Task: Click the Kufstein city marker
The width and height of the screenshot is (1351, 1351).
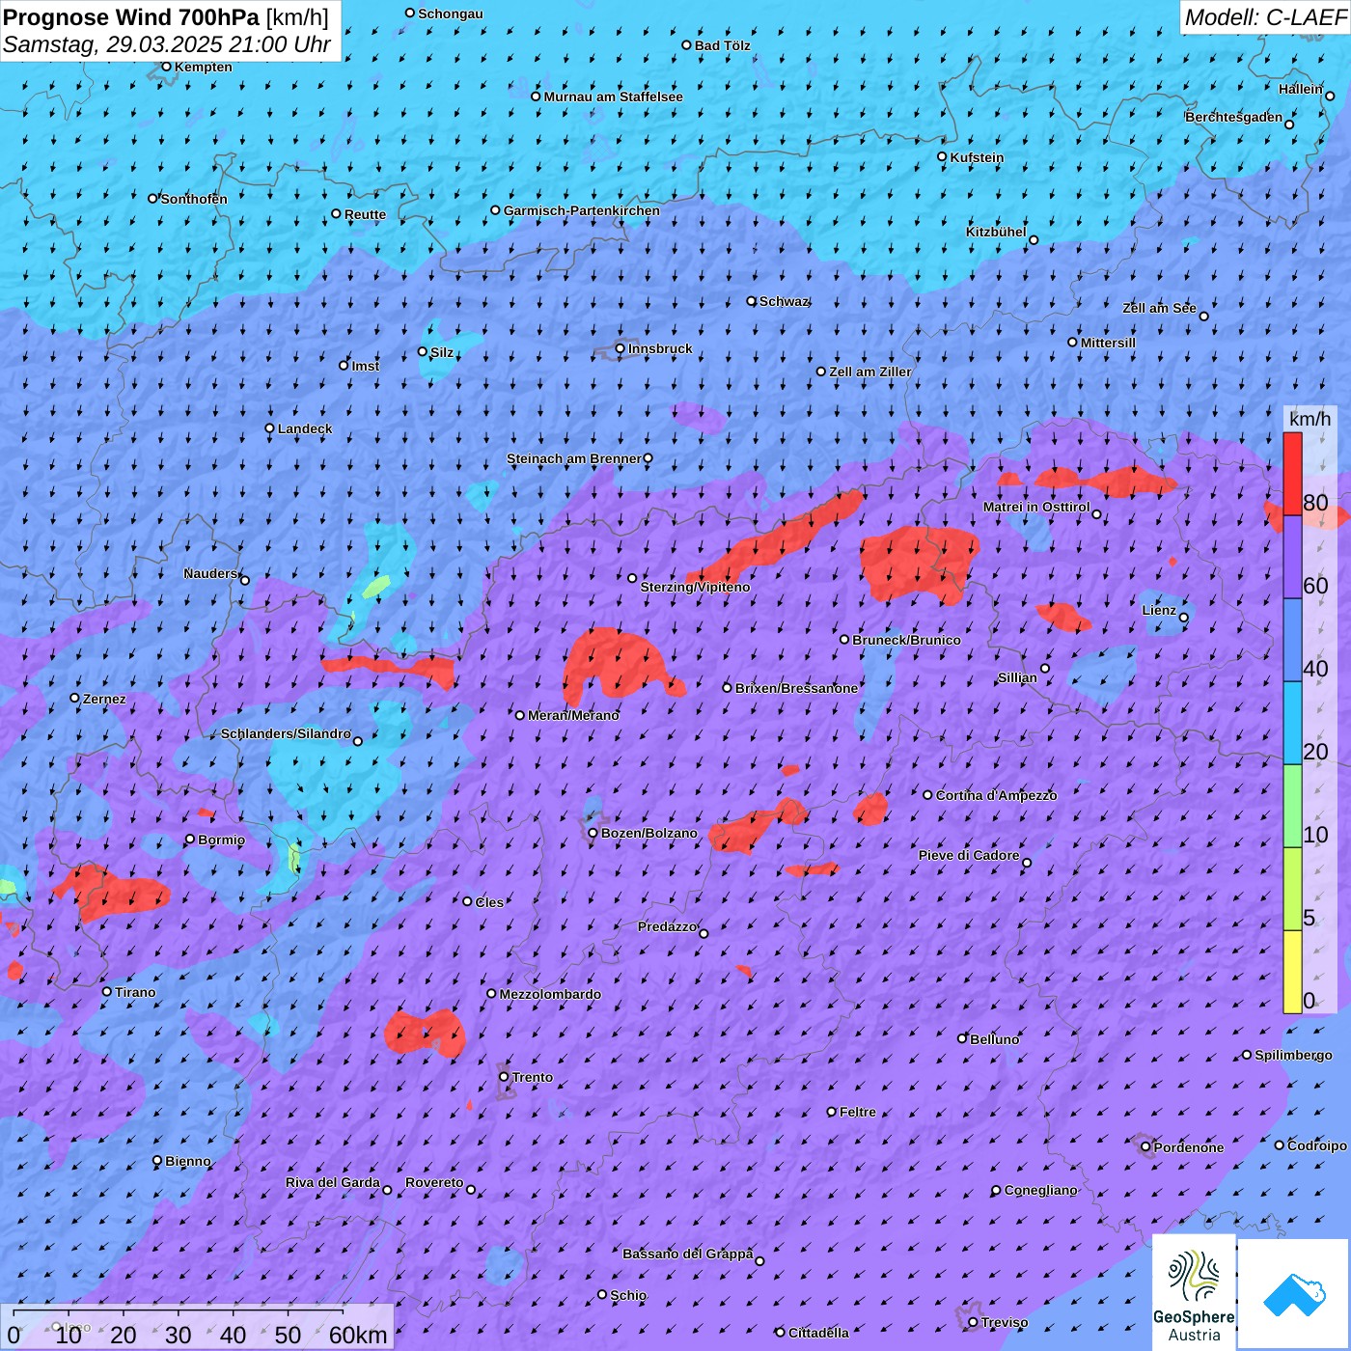Action: pyautogui.click(x=943, y=156)
